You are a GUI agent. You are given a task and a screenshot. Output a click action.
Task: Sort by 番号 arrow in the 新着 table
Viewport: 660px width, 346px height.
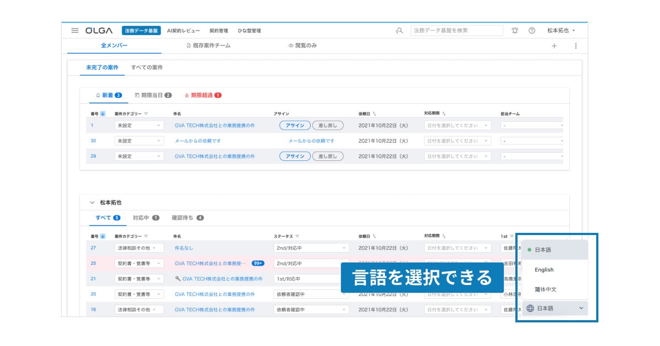(103, 114)
